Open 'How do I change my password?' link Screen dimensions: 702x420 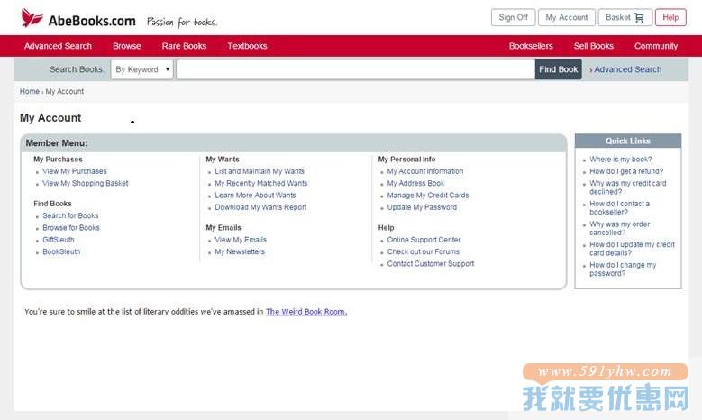pyautogui.click(x=623, y=269)
